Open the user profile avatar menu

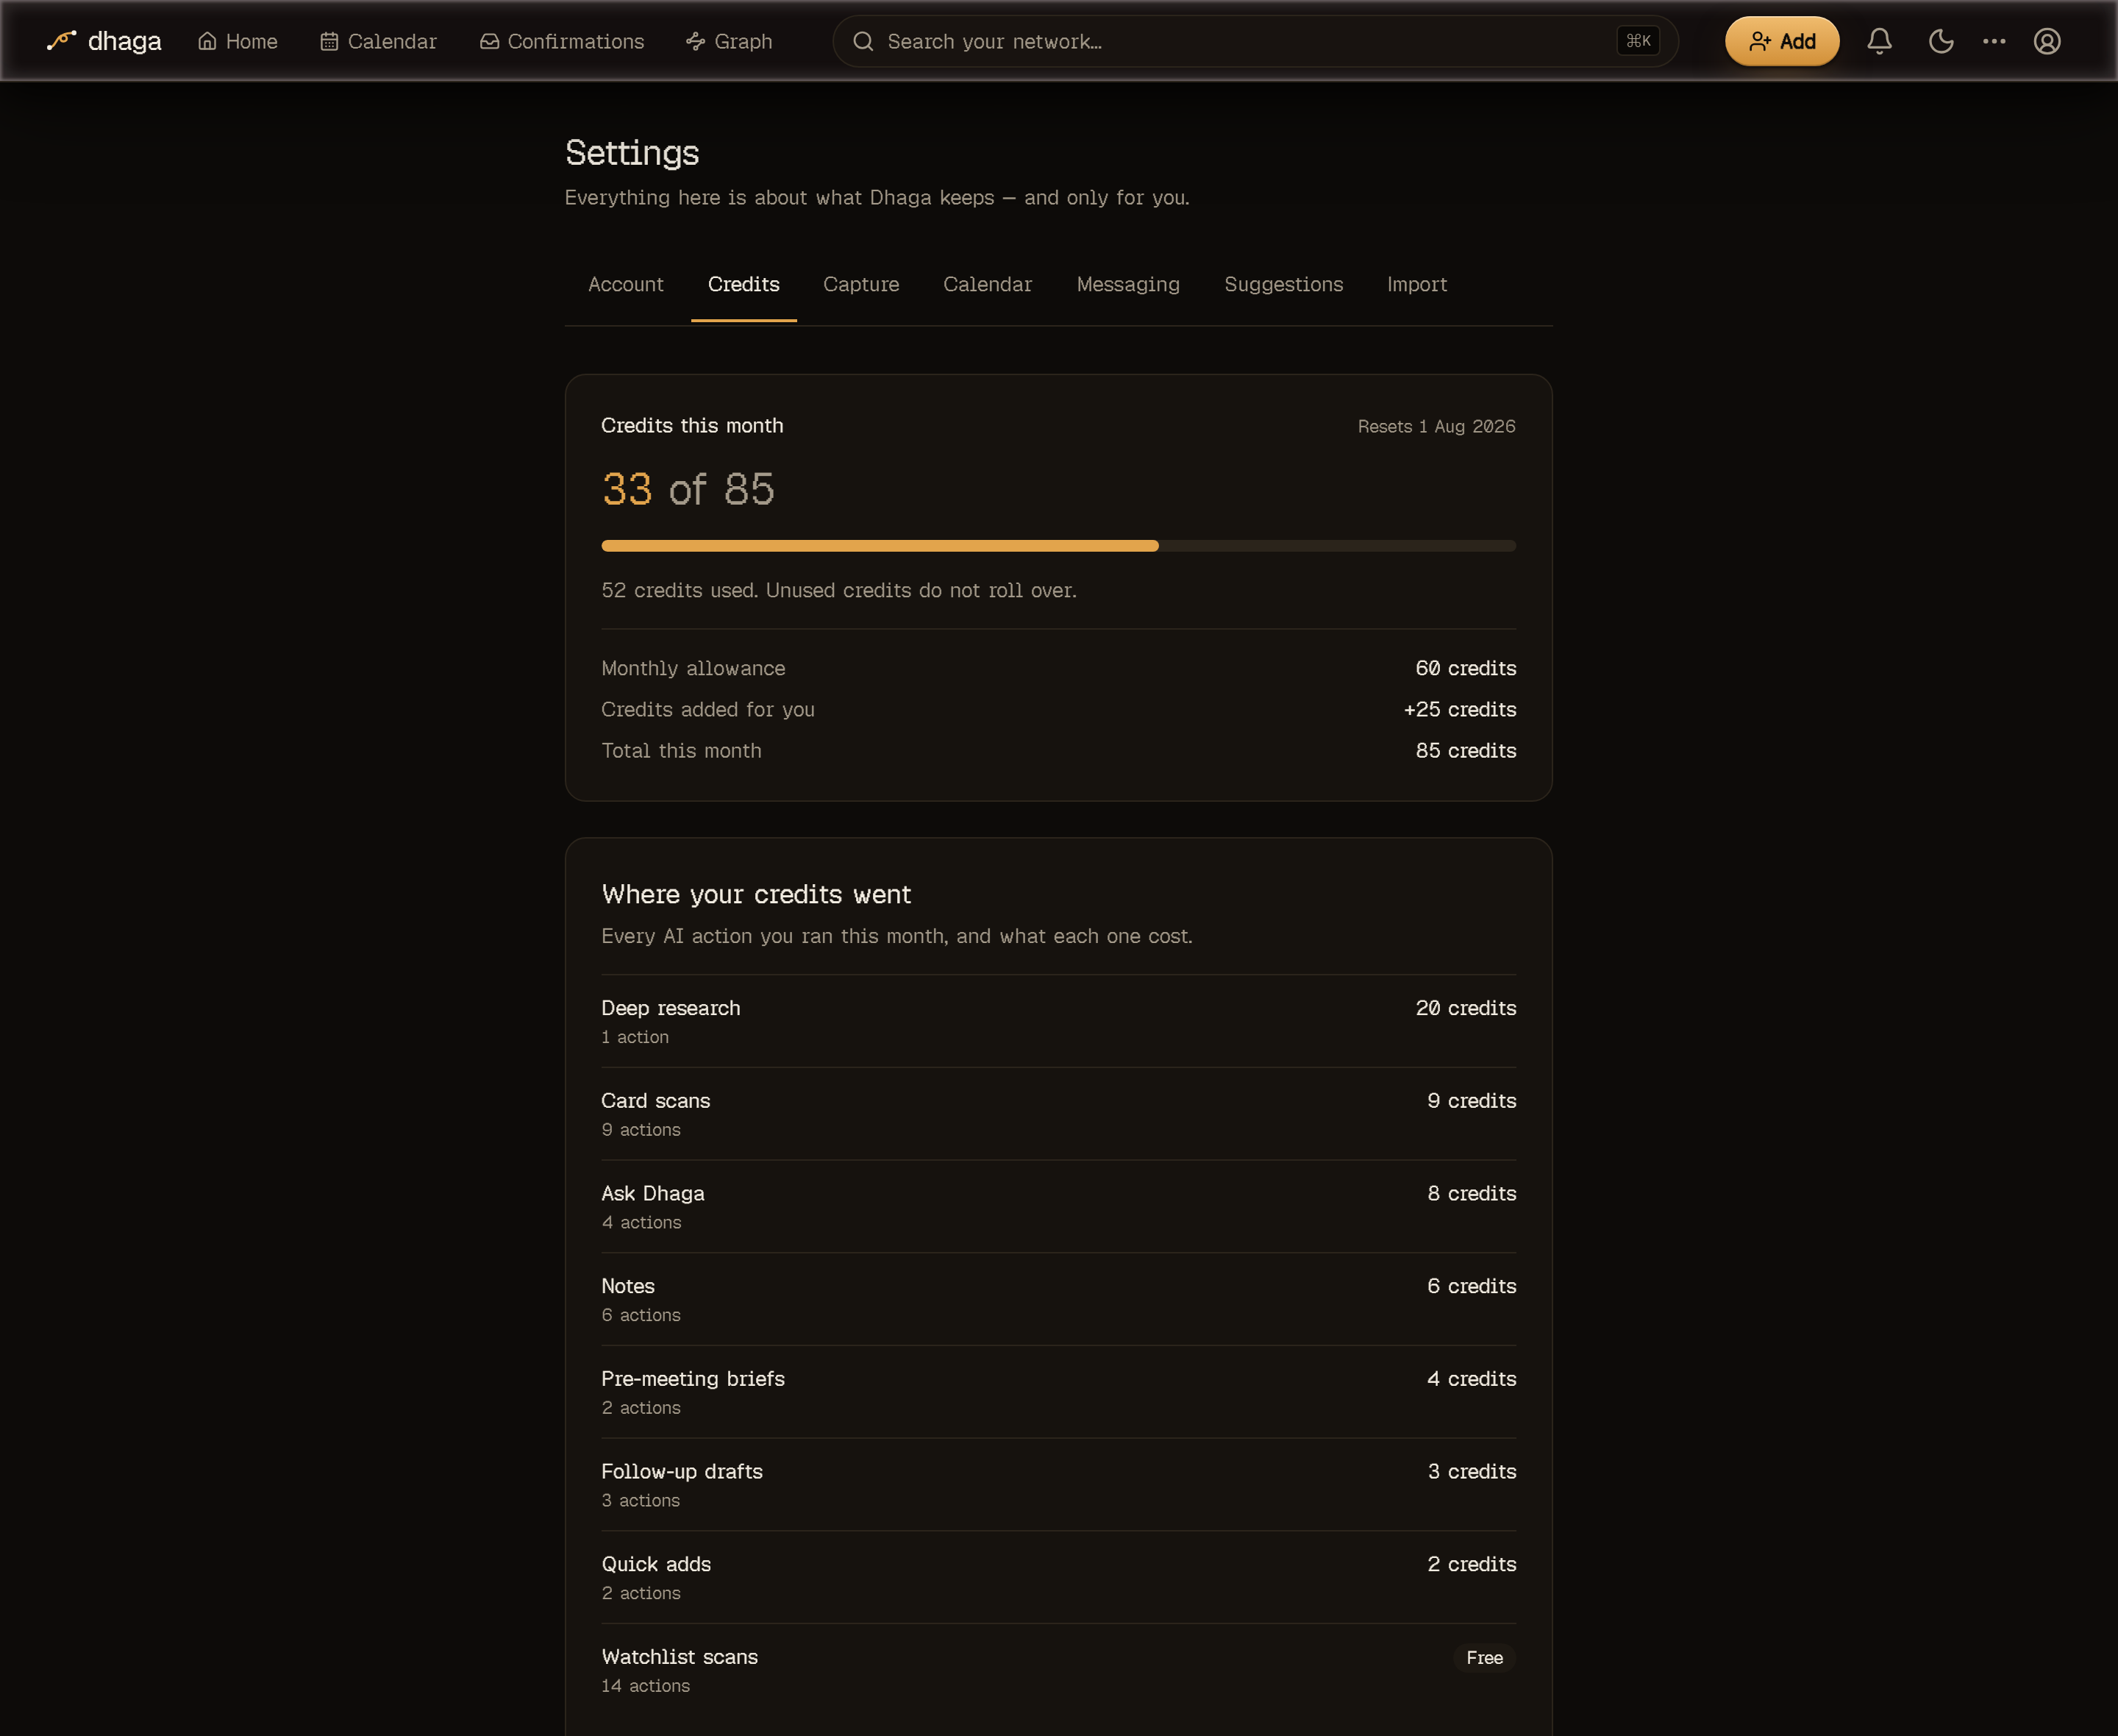pos(2047,41)
